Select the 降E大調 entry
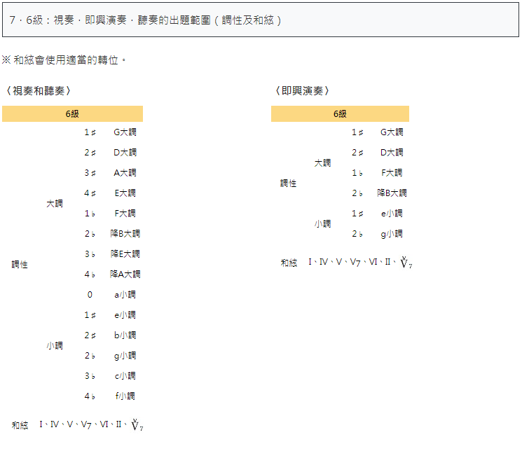The image size is (522, 451). [125, 254]
